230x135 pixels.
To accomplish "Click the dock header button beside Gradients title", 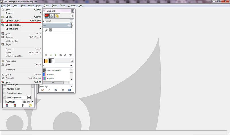I will [73, 11].
